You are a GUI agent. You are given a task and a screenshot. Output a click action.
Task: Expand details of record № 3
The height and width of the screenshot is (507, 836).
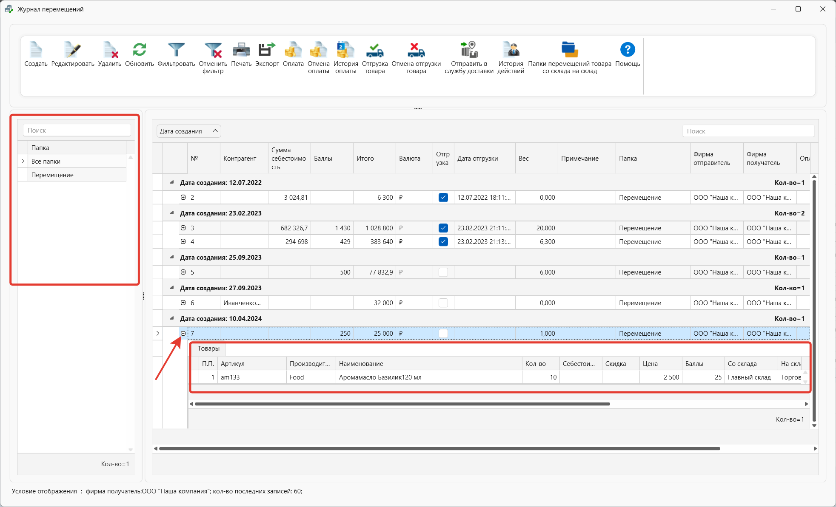pyautogui.click(x=183, y=228)
